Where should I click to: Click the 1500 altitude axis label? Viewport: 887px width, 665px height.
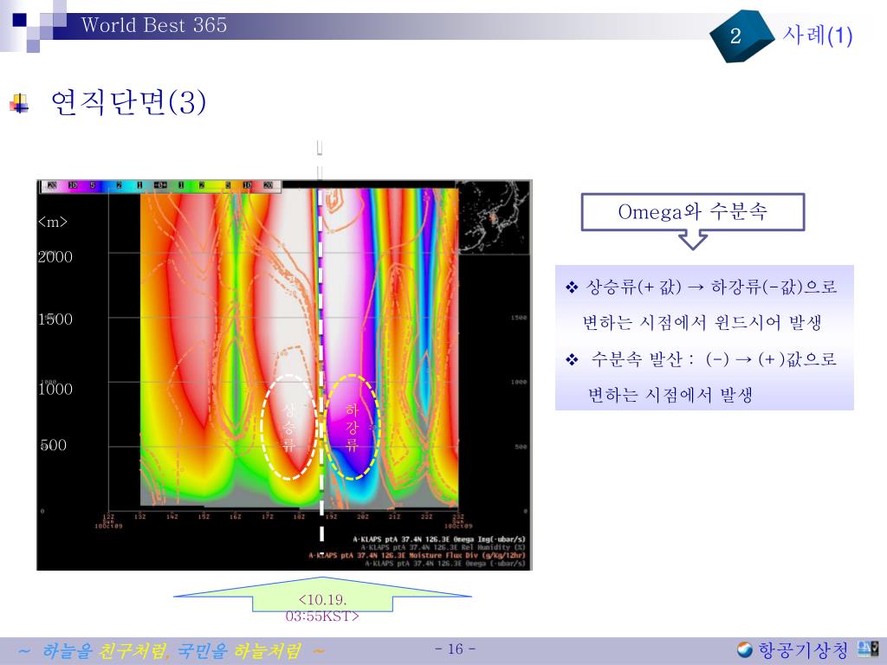[x=55, y=319]
